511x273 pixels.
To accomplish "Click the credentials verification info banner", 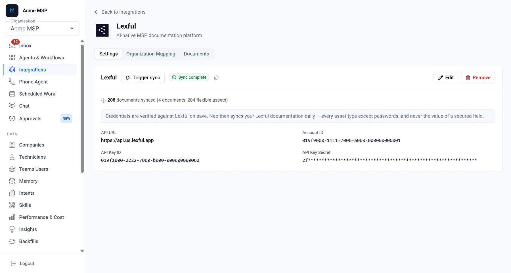I will (298, 116).
